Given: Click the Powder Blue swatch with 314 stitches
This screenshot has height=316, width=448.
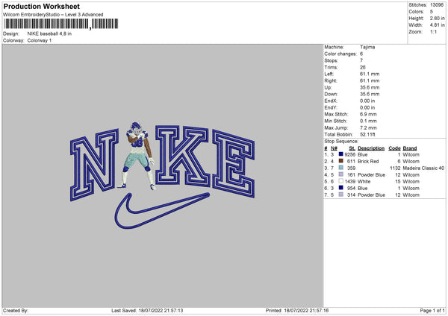Looking at the screenshot, I should (341, 195).
